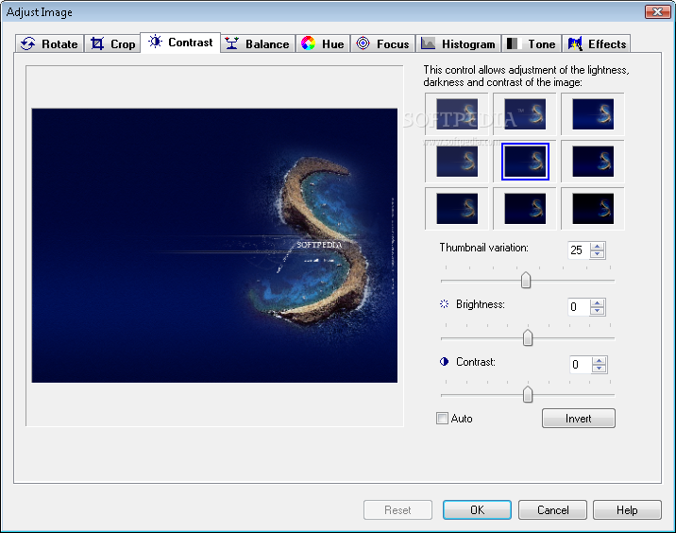Click the Brightness value field
The image size is (676, 533).
click(579, 307)
